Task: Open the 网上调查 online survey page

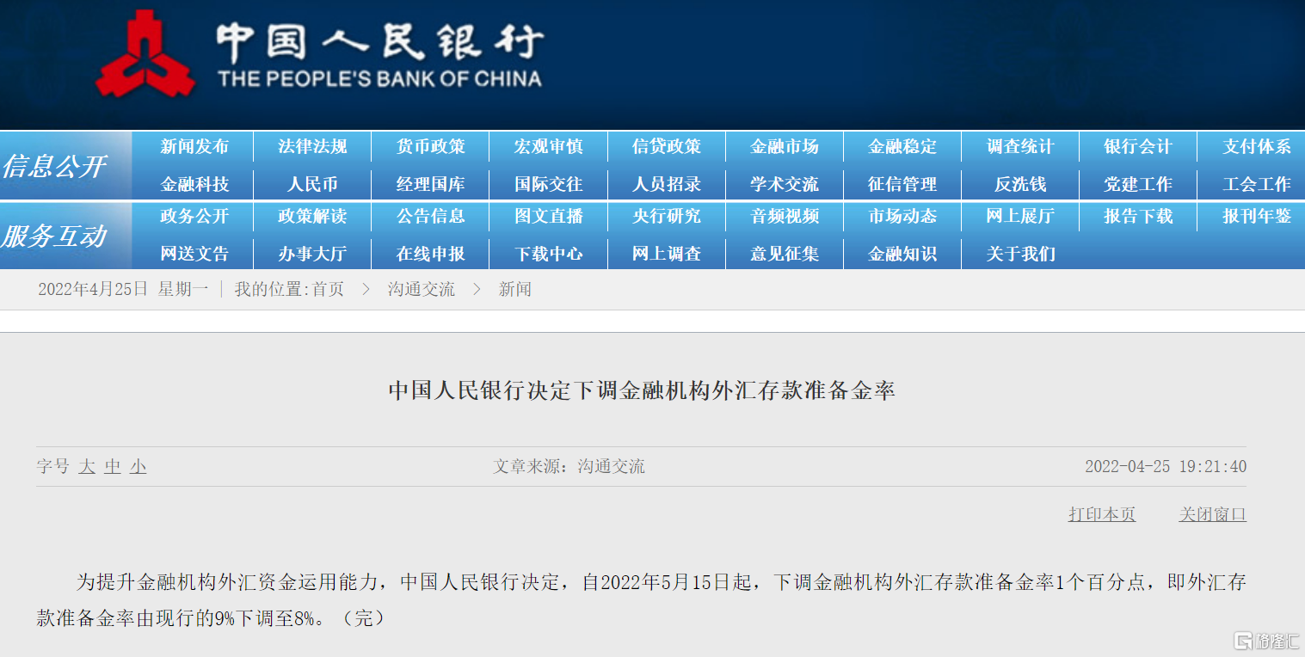Action: [666, 253]
